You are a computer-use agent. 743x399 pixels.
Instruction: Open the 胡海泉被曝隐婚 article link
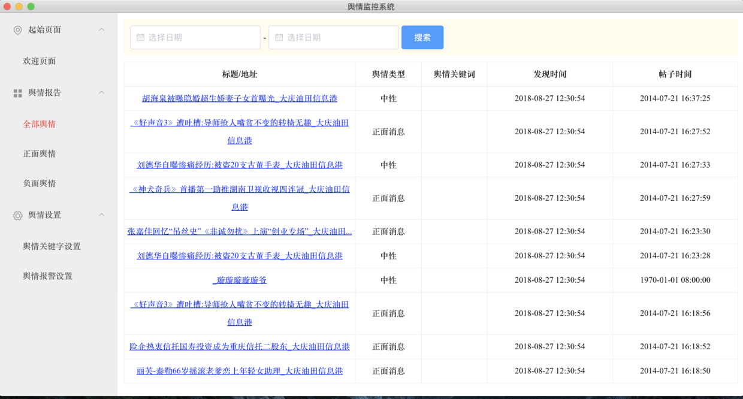tap(239, 98)
